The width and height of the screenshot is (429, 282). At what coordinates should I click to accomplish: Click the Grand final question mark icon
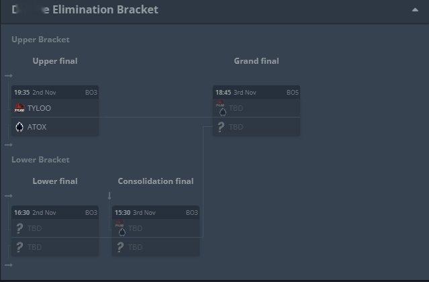click(x=221, y=127)
